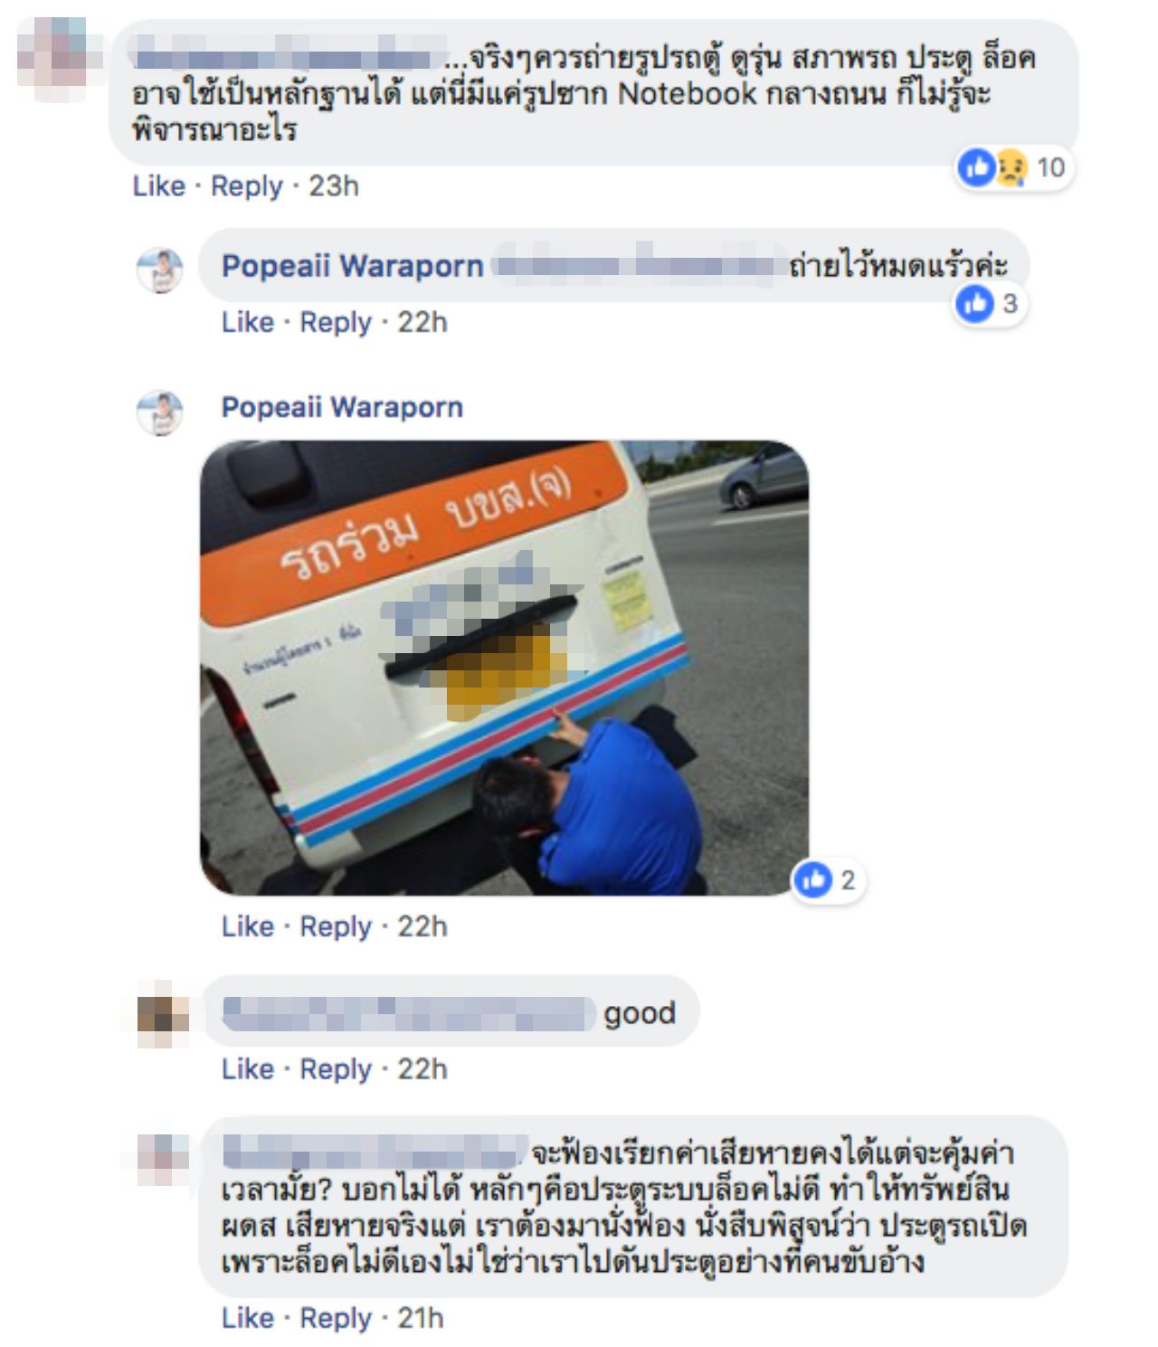
Task: Click the like reaction icon on van photo
Action: tap(812, 879)
